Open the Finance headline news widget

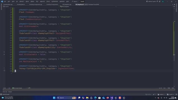8,98
